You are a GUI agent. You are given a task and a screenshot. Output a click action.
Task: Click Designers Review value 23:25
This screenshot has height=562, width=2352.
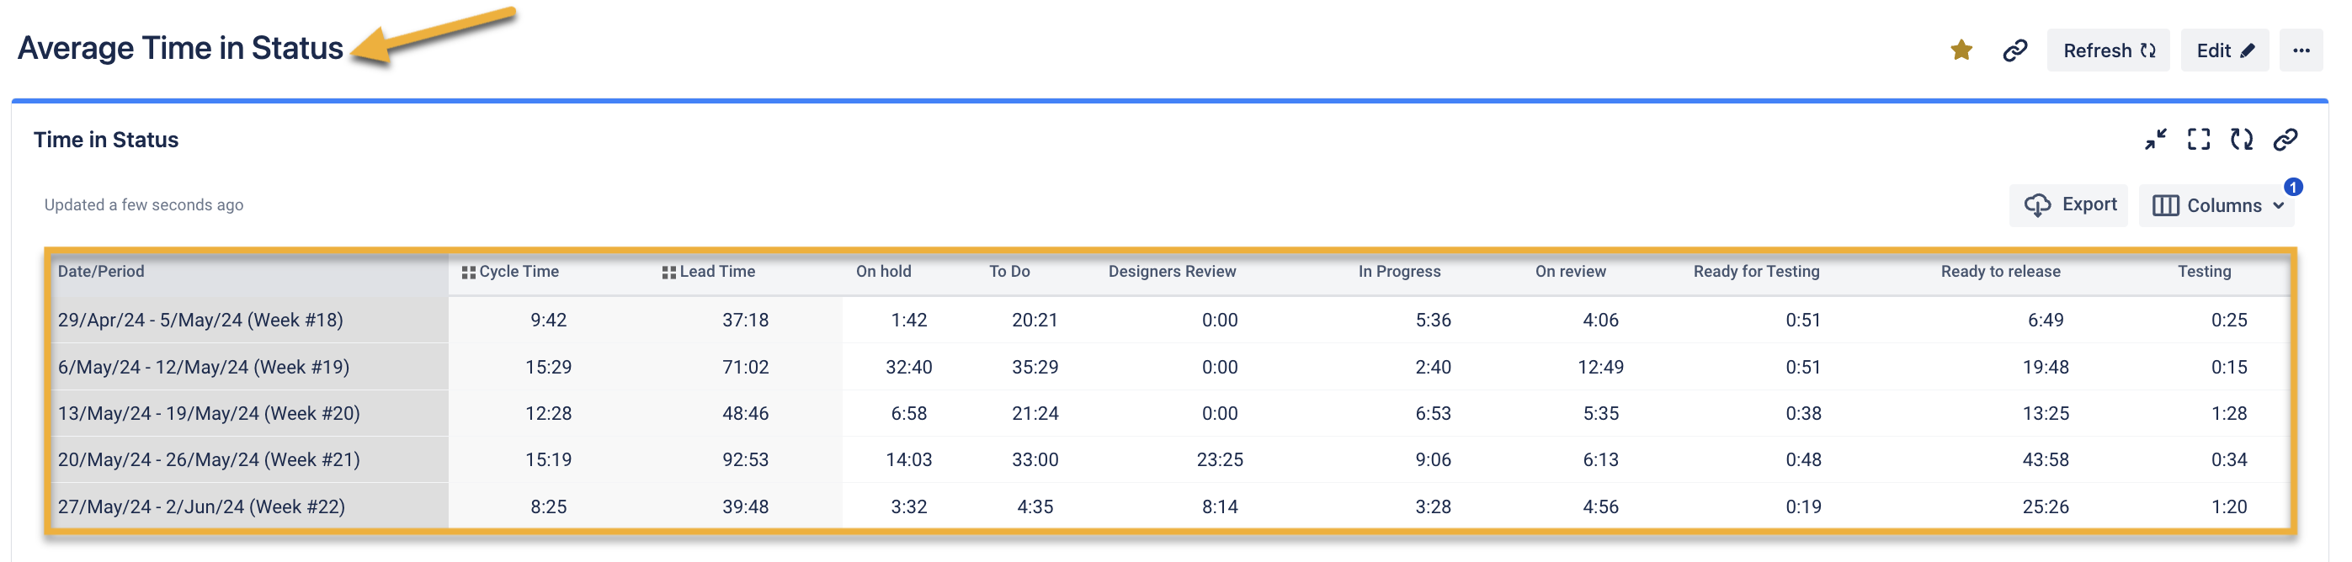click(1220, 460)
